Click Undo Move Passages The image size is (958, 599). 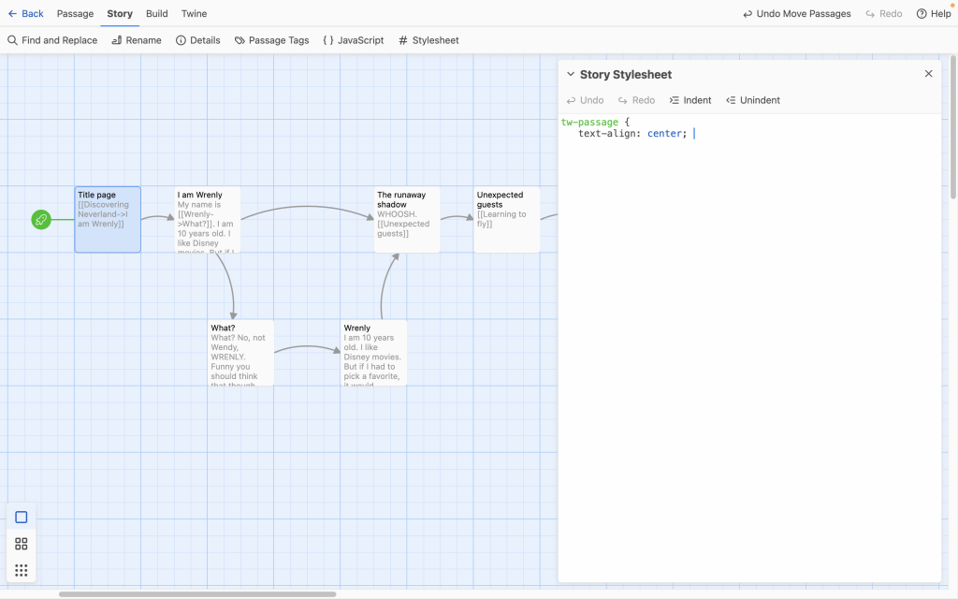coord(797,14)
